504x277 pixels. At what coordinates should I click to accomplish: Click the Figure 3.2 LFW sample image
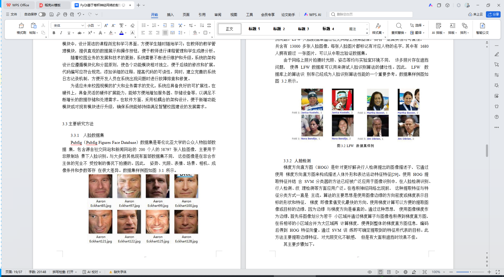pyautogui.click(x=355, y=115)
